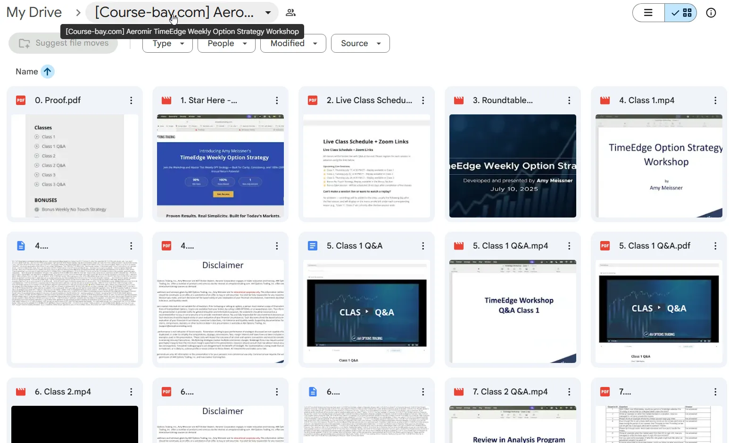Open the 7. Class 2 Q&A.mp4 thumbnail

click(x=513, y=424)
